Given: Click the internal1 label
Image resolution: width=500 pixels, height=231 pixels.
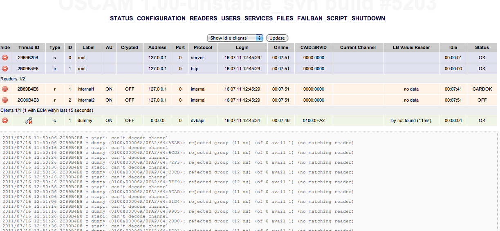Looking at the screenshot, I should 86,89.
